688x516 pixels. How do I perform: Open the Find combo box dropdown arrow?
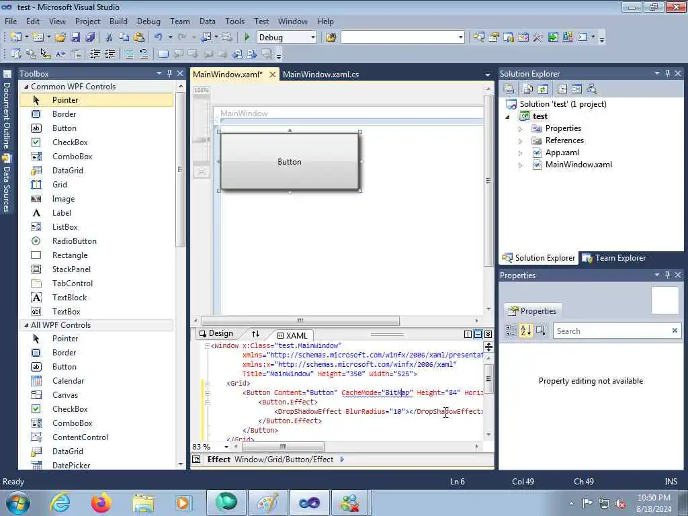(460, 38)
